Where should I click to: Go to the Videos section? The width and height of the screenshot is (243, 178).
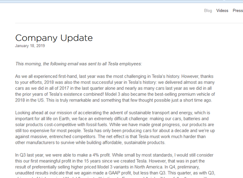click(x=222, y=11)
